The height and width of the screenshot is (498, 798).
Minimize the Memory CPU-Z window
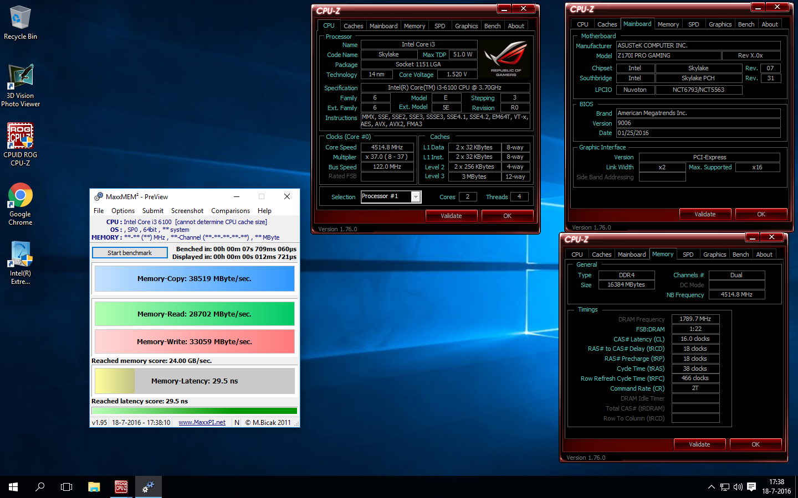coord(753,237)
